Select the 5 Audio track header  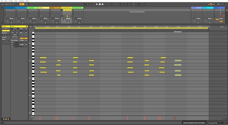pos(55,8)
